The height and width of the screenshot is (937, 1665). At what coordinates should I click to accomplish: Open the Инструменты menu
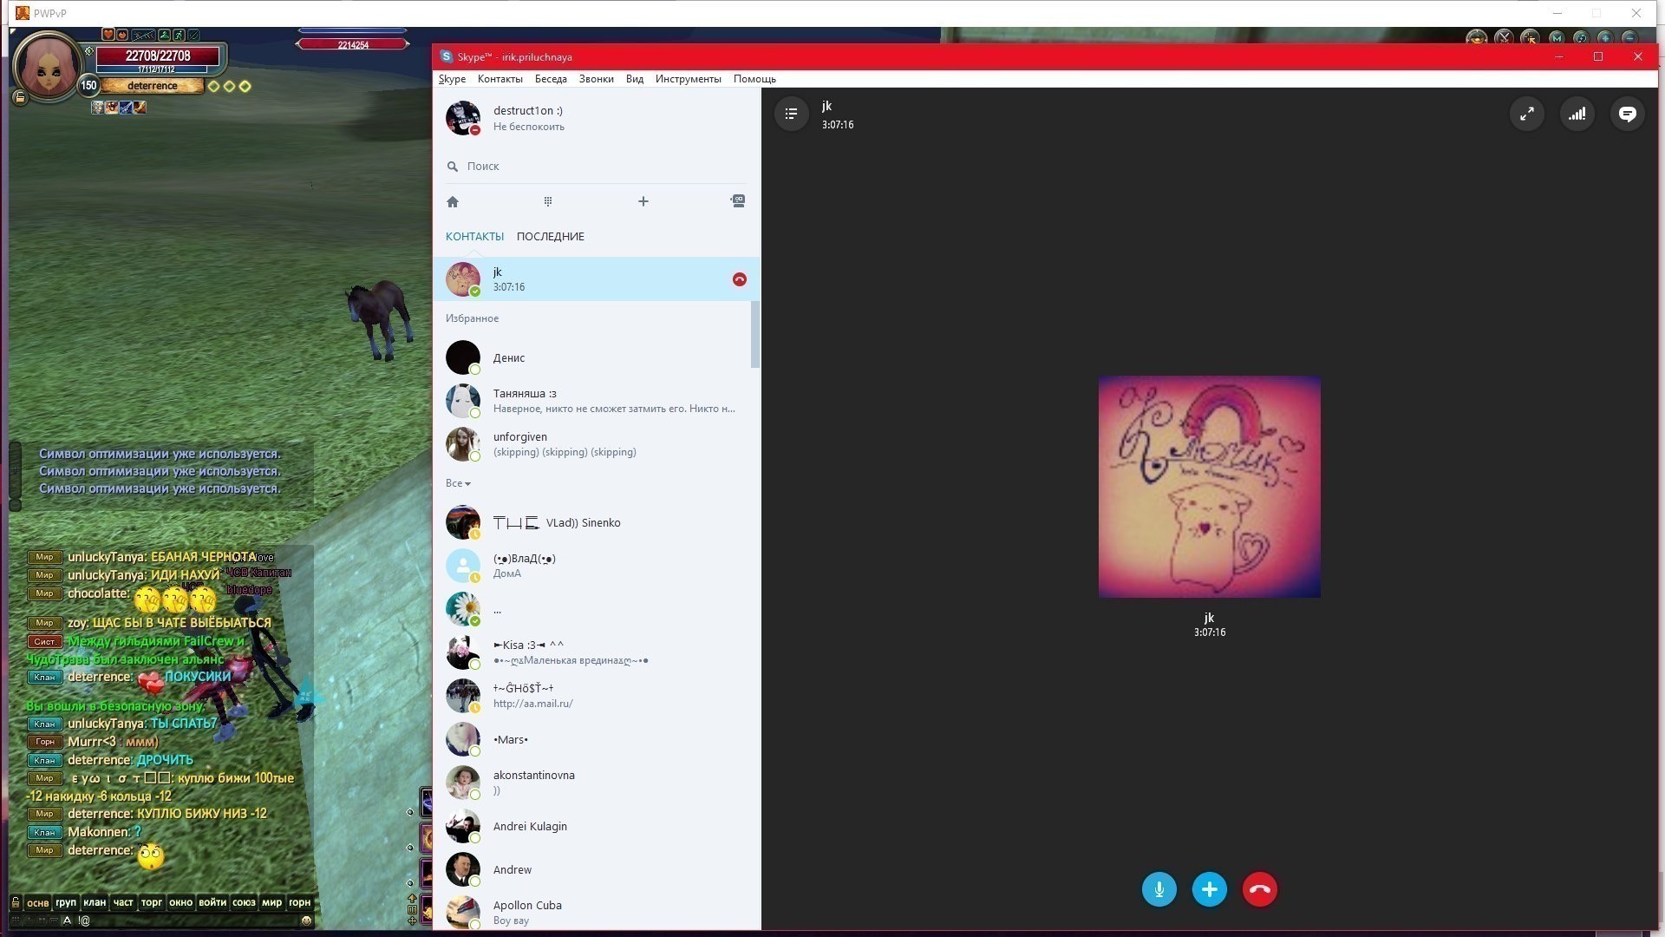click(x=688, y=79)
